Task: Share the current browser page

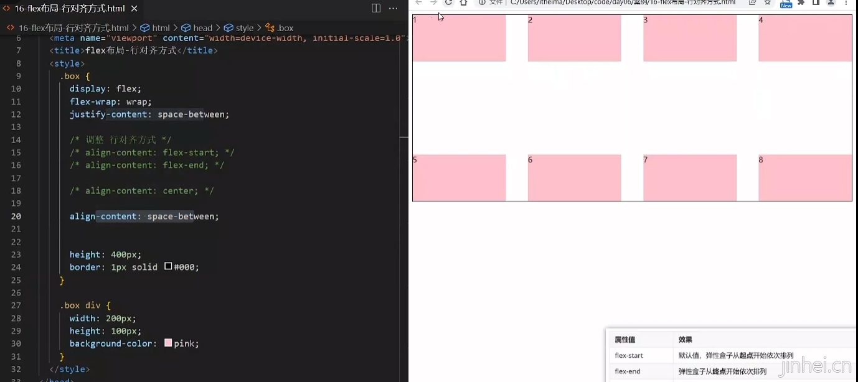Action: pos(753,2)
